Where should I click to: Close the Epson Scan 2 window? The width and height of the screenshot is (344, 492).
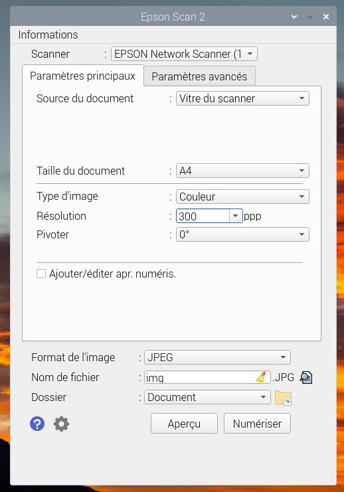[326, 17]
